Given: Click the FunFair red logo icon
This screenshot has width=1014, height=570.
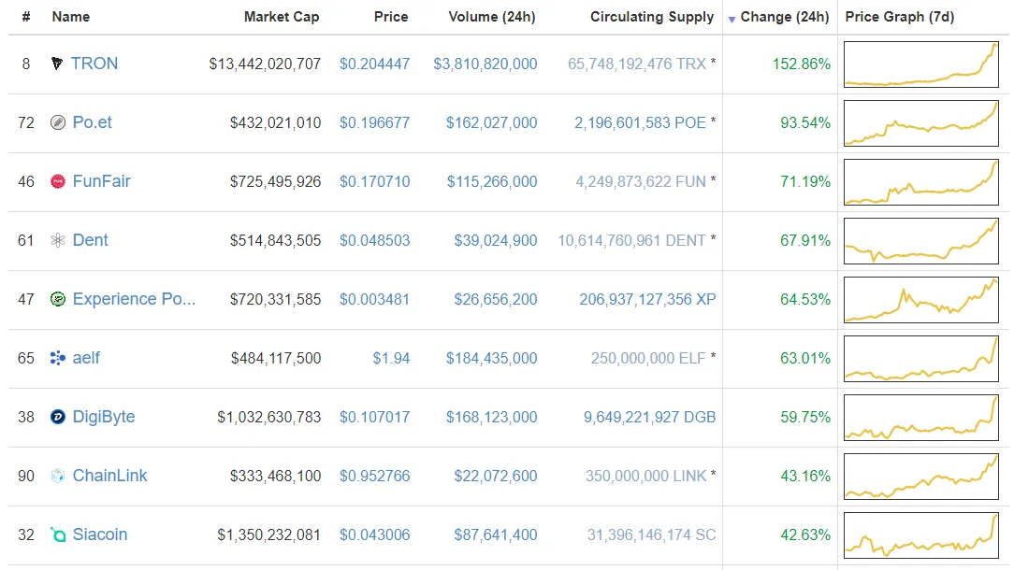Looking at the screenshot, I should [58, 181].
